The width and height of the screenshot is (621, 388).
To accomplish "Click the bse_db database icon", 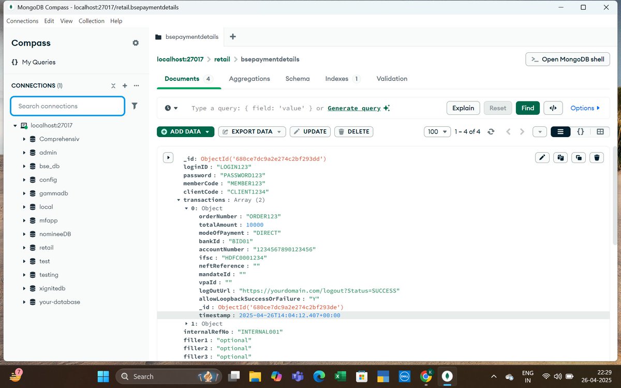I will [33, 166].
